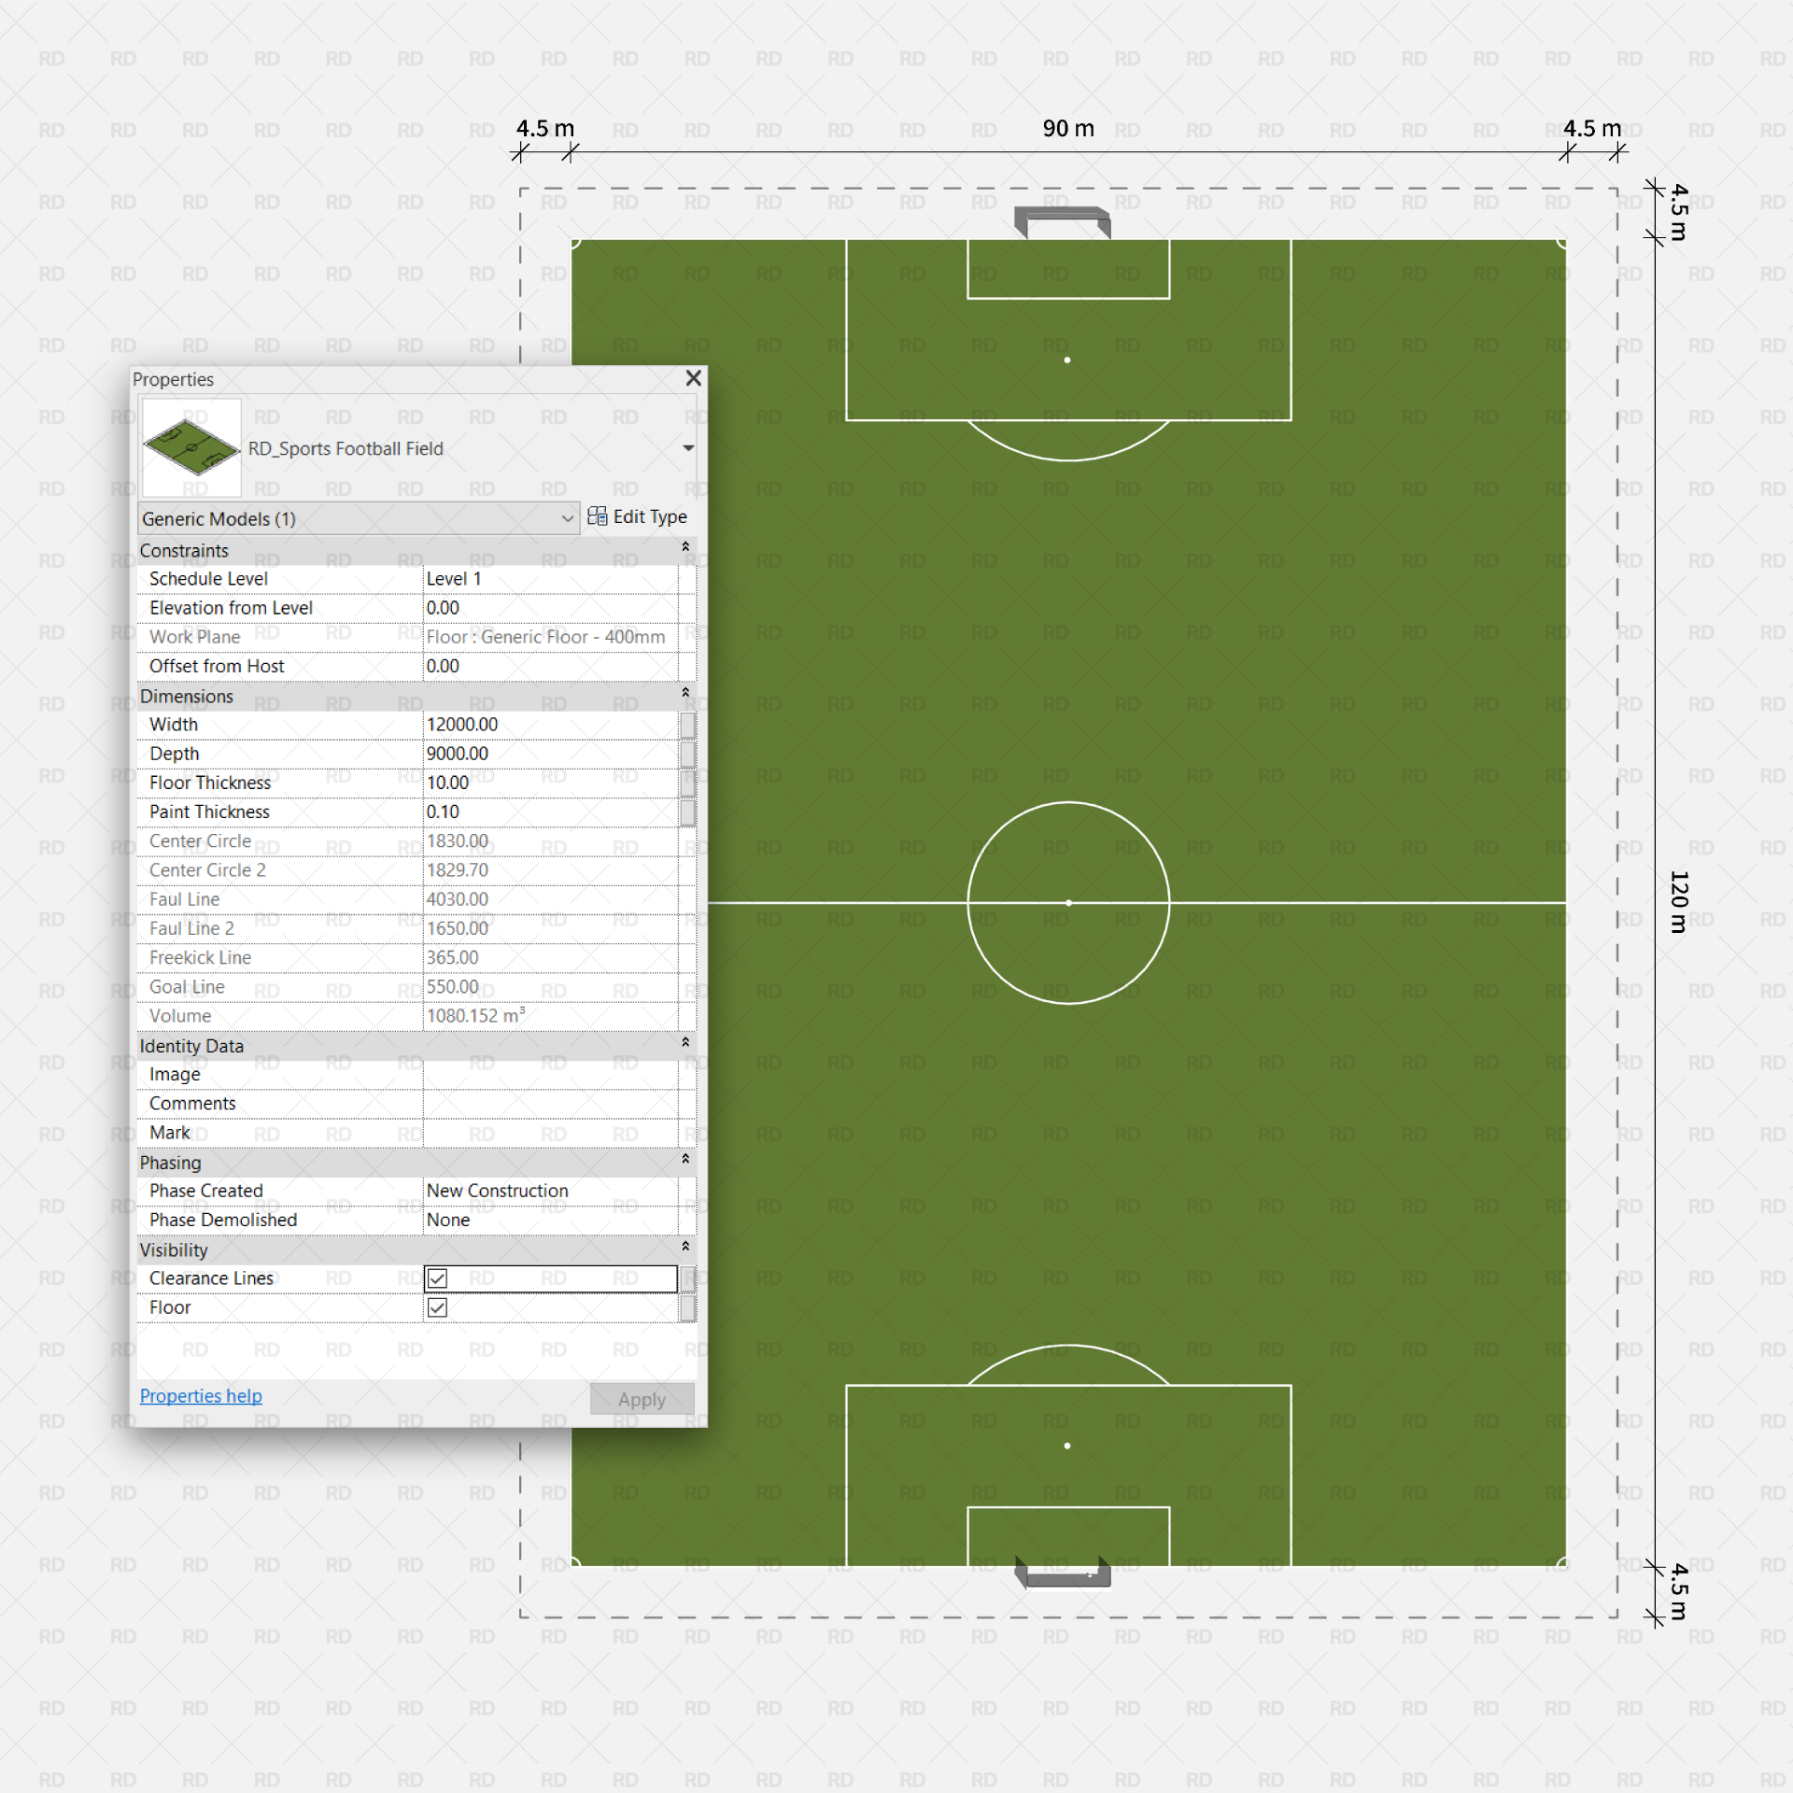Open the type selector dropdown arrow

click(688, 448)
